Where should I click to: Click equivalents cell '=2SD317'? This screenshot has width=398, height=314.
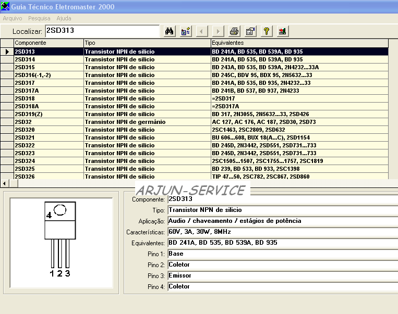pos(299,98)
